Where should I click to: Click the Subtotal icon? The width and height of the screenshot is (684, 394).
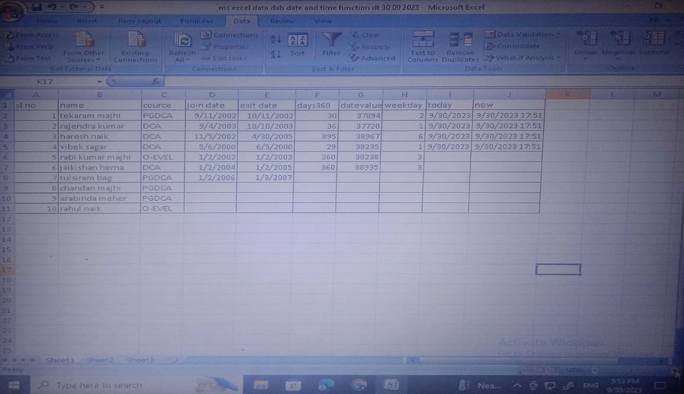pyautogui.click(x=654, y=40)
